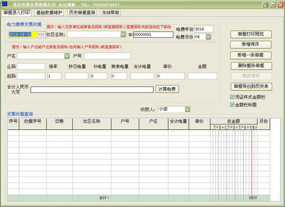Click the 社区名称 column header in table
Screen dimensions: 285x207
(92, 121)
